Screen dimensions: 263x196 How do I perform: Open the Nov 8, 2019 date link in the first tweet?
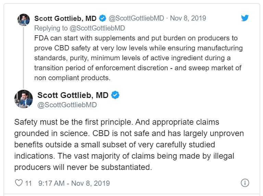188,18
